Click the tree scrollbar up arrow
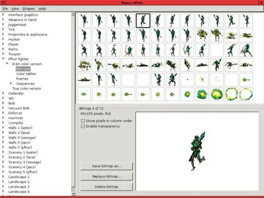Screen dimensions: 264x198 click(x=73, y=14)
